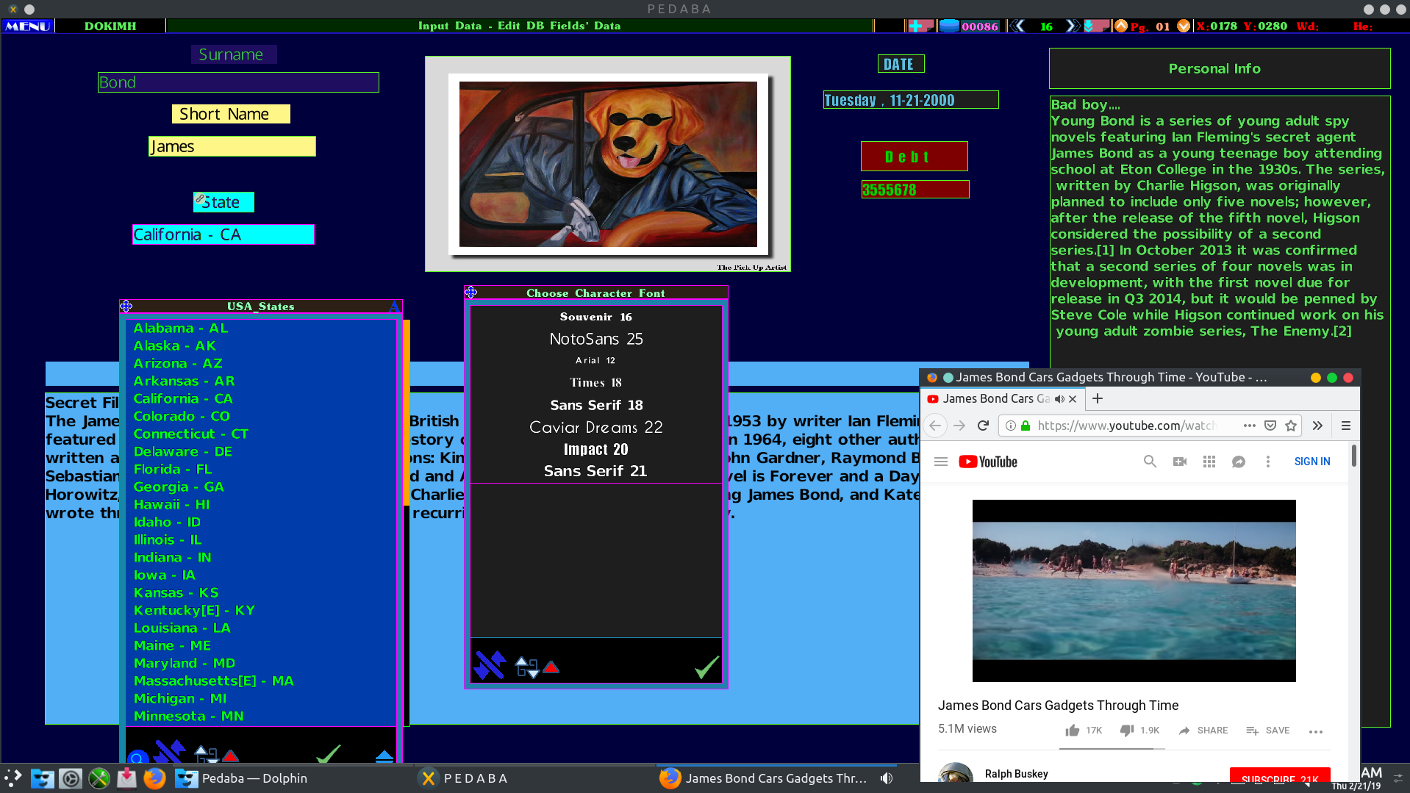Image resolution: width=1410 pixels, height=793 pixels.
Task: Choose the Arial 12 font
Action: click(x=596, y=360)
